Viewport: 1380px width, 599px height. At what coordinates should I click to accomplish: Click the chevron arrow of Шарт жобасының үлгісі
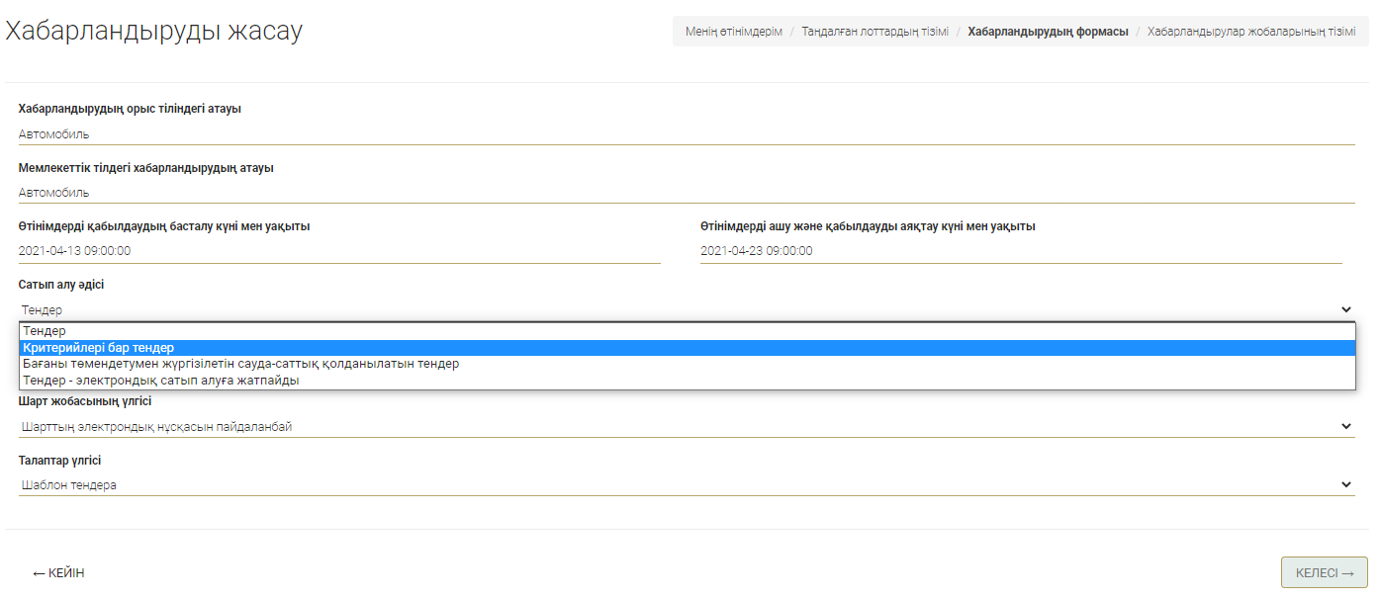coord(1345,426)
